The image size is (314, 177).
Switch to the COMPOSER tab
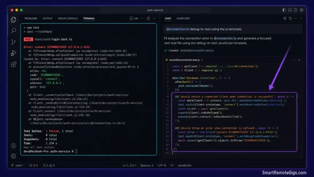coord(183,18)
